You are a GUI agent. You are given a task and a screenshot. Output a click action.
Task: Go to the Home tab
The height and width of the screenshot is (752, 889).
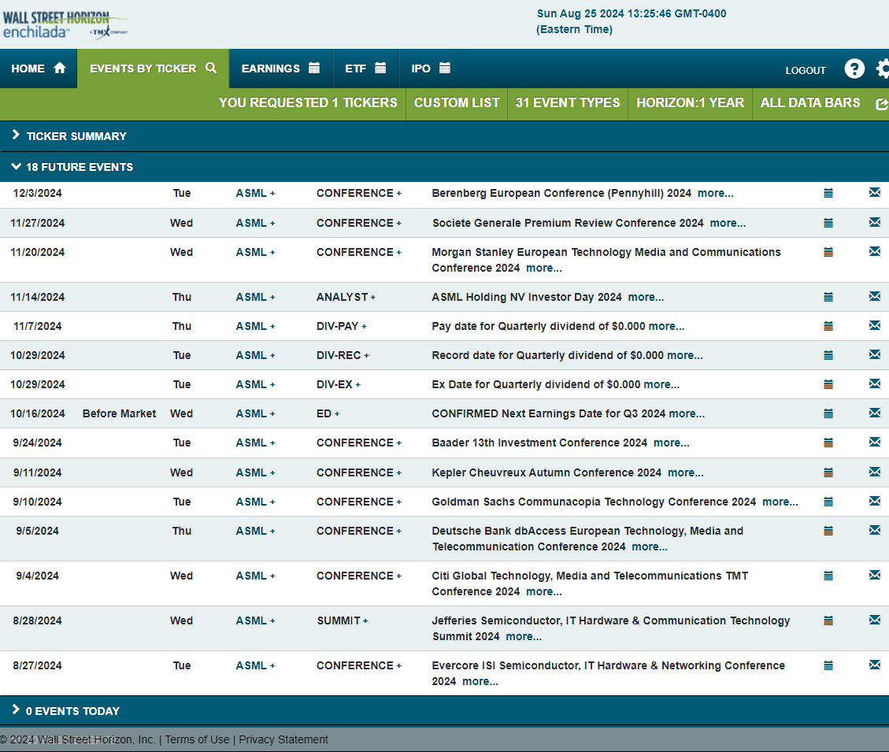coord(39,69)
